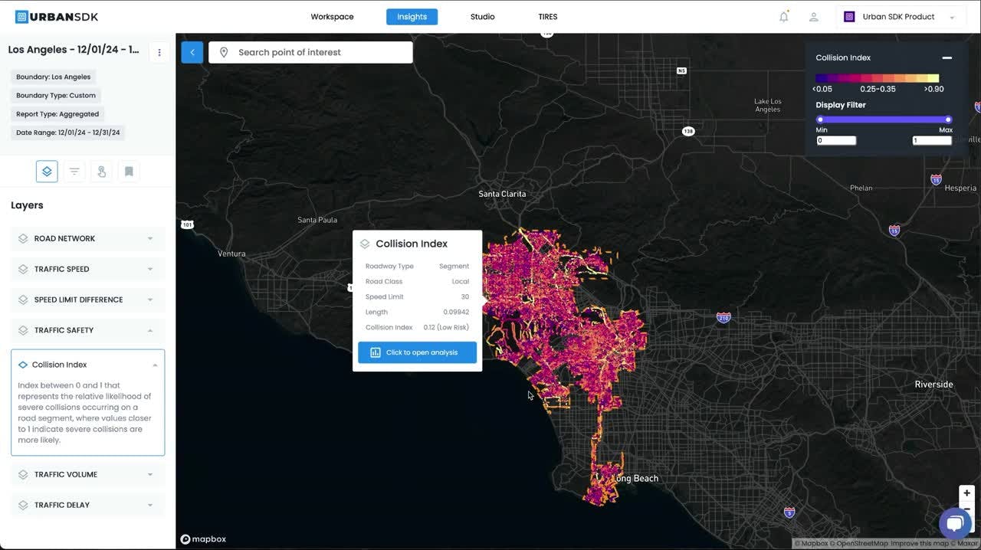Collapse the Collision Index layer description
This screenshot has width=981, height=550.
(155, 365)
